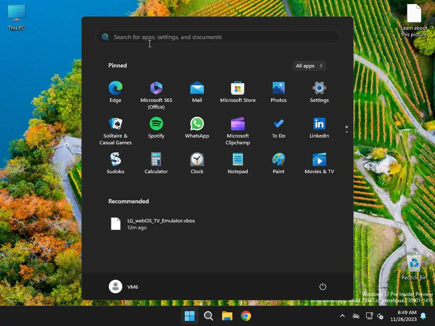Launch Solitaire & Casual Games
This screenshot has width=435, height=326.
point(116,131)
